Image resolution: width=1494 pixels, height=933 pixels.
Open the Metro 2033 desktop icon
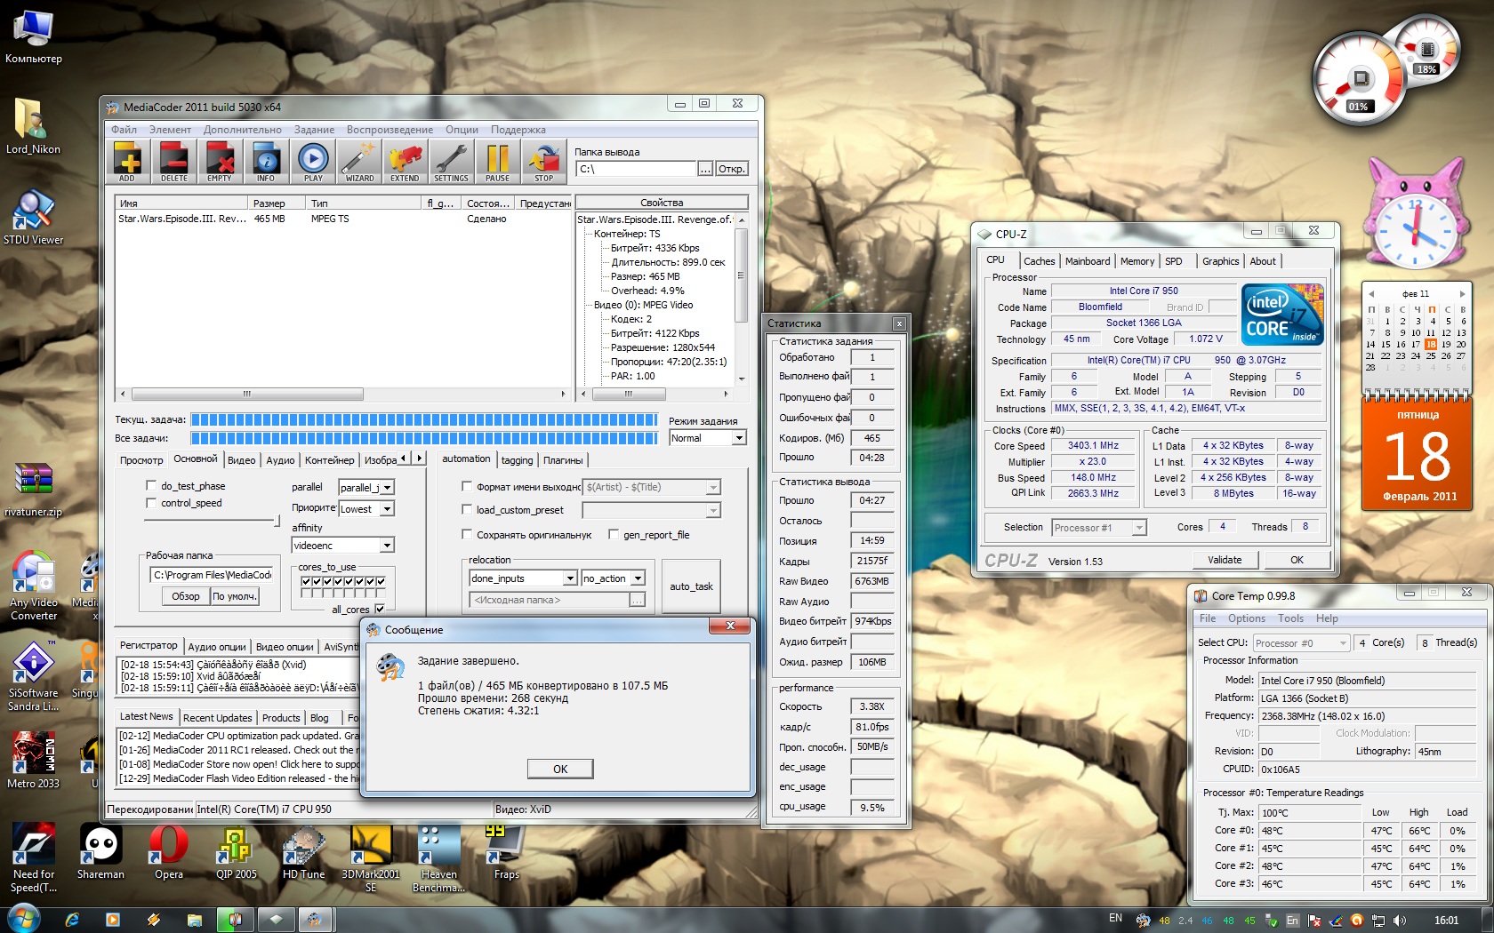[x=34, y=762]
